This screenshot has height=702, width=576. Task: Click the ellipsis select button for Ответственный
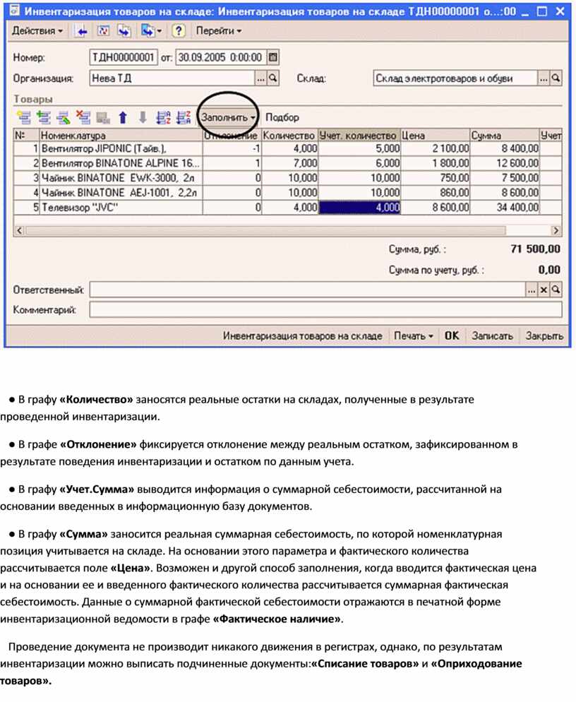click(x=531, y=290)
